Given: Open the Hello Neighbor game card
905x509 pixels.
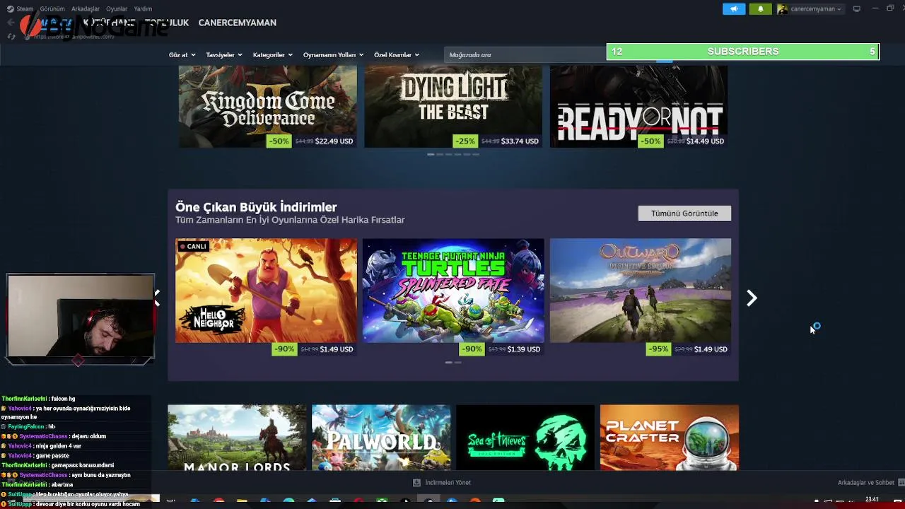Looking at the screenshot, I should click(x=266, y=291).
